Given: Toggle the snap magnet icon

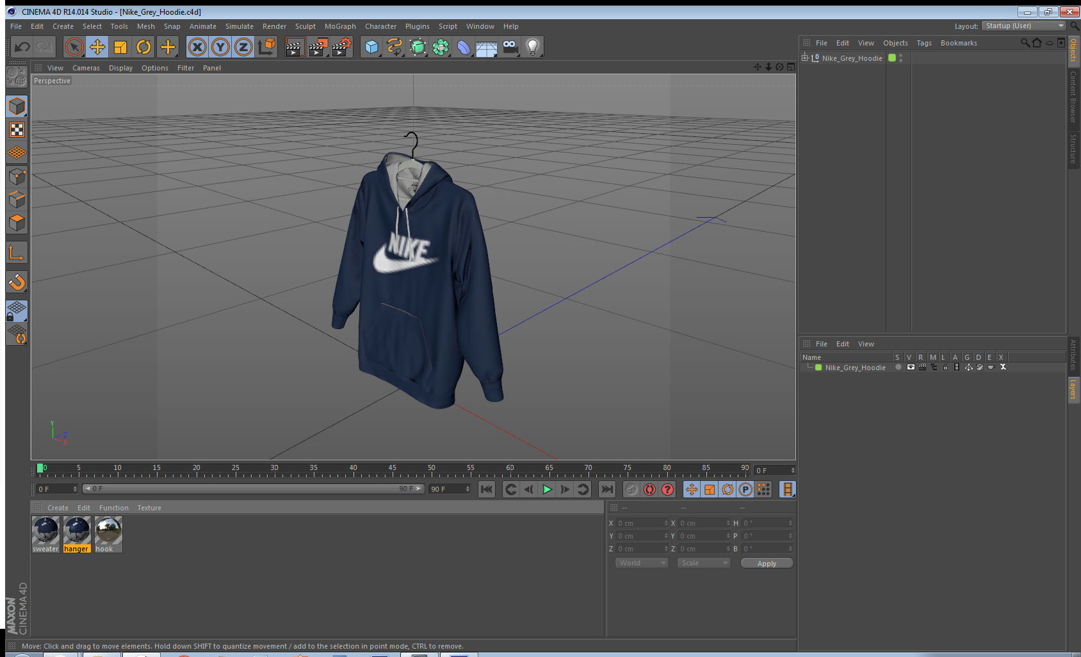Looking at the screenshot, I should click(17, 282).
